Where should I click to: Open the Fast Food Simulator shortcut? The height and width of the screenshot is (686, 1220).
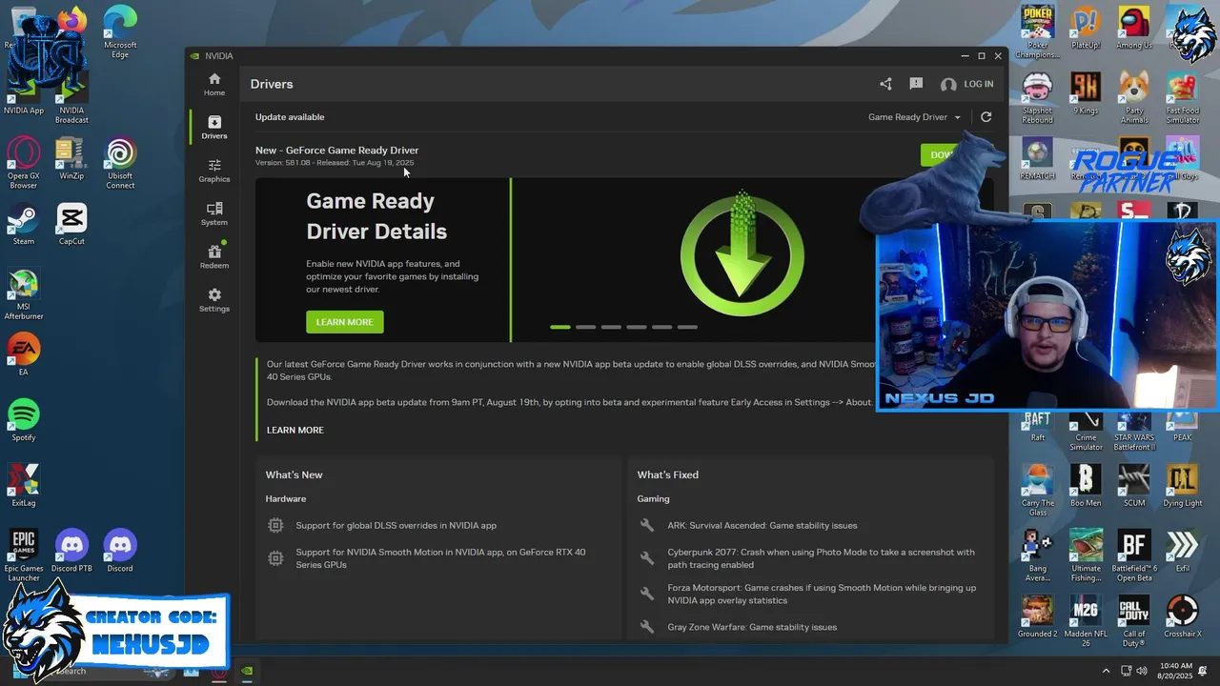point(1183,98)
